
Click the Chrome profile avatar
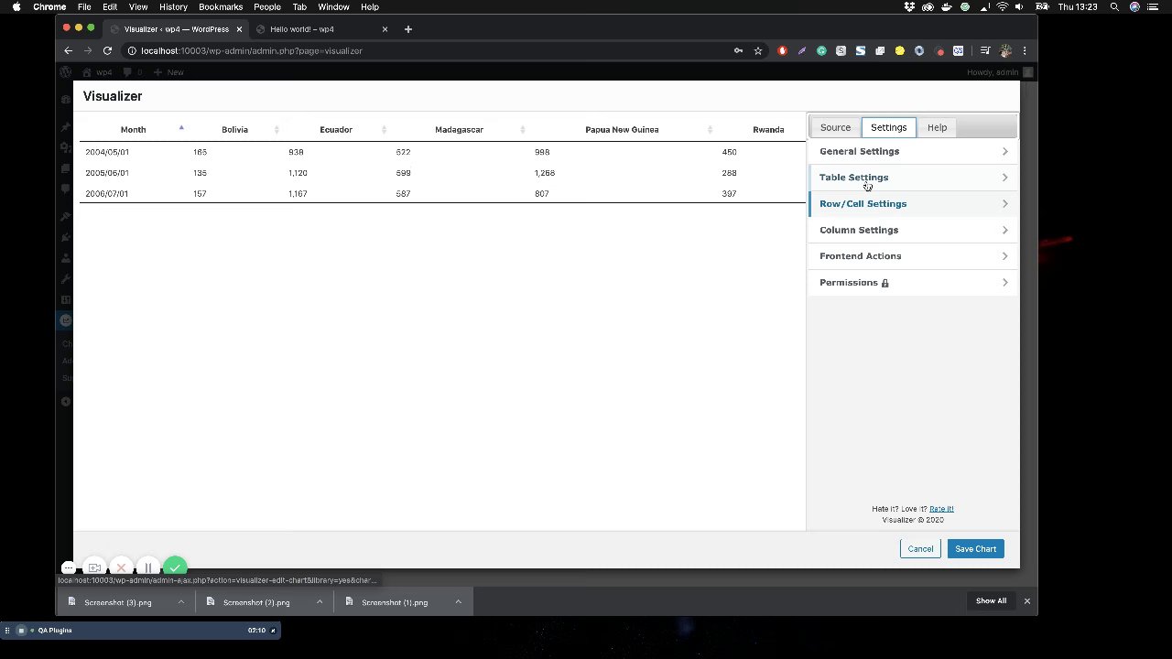pyautogui.click(x=1005, y=50)
